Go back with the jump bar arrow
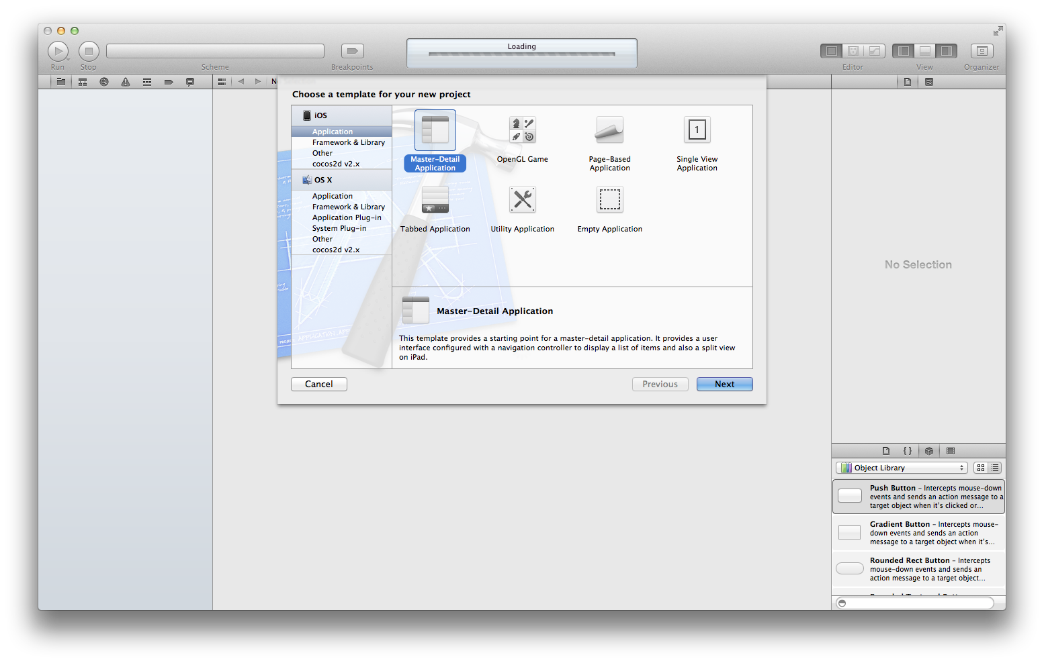1044x663 pixels. 241,82
